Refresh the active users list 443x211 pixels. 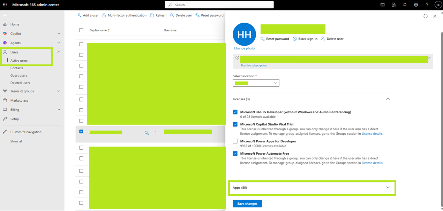click(158, 15)
